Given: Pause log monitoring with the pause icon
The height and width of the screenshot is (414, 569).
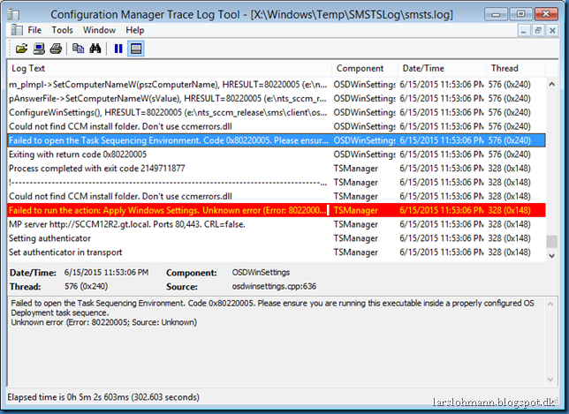Looking at the screenshot, I should 118,49.
